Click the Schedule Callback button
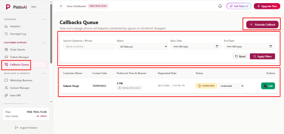The image size is (284, 134). click(x=262, y=25)
